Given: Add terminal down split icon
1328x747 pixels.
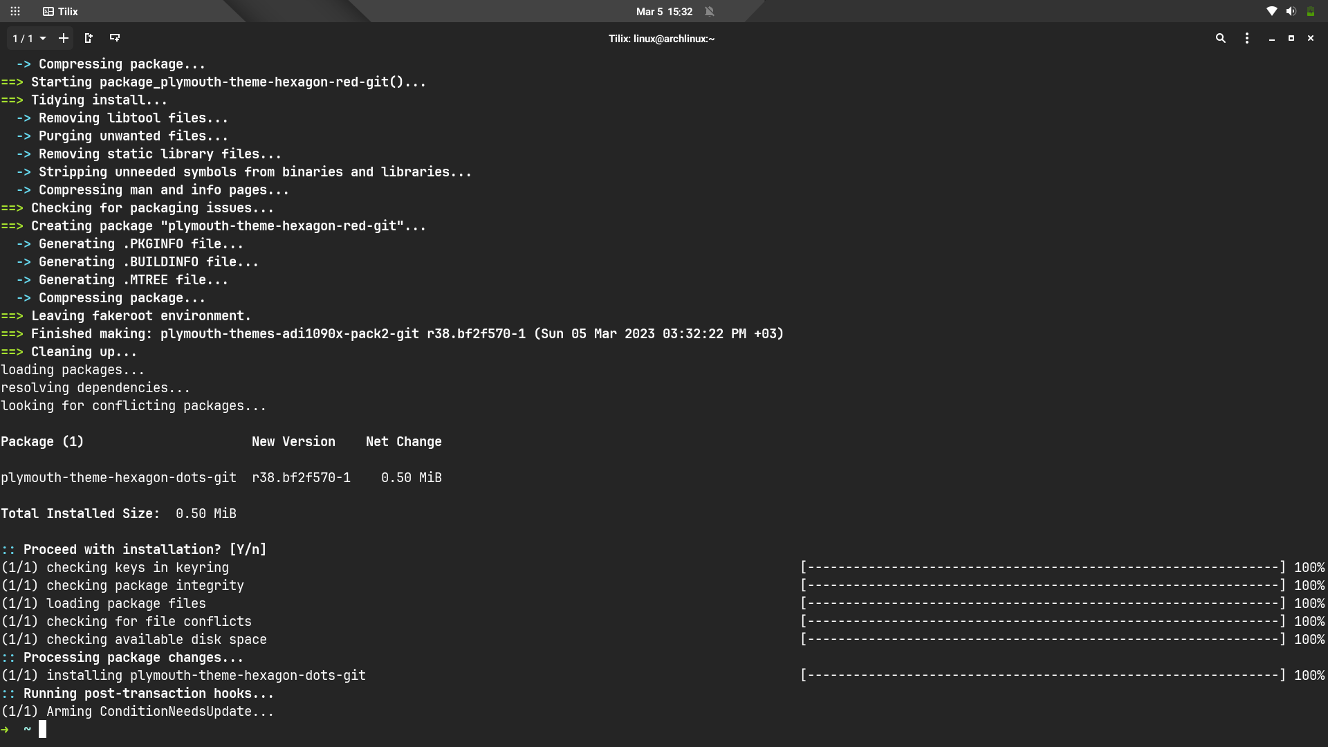Looking at the screenshot, I should coord(115,38).
